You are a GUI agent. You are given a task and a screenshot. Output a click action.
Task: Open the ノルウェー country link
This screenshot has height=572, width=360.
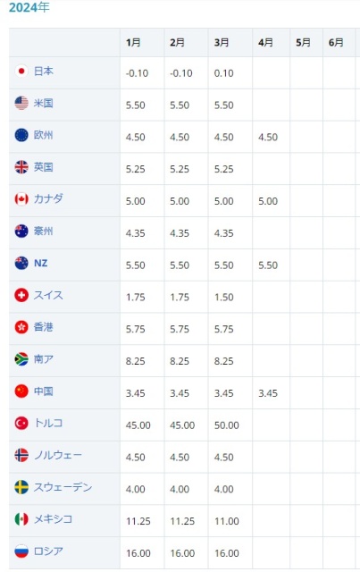coord(58,455)
